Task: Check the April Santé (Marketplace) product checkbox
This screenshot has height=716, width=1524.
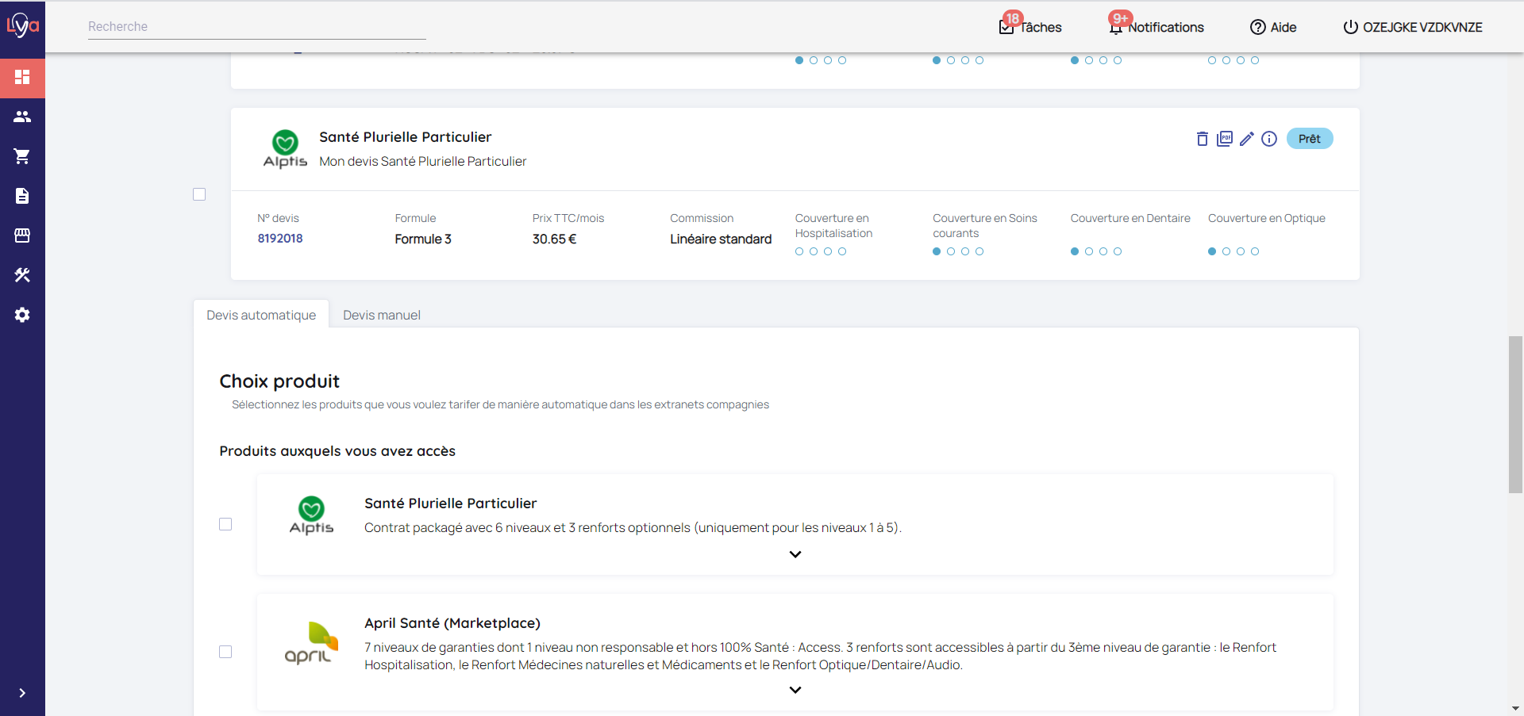Action: [225, 652]
